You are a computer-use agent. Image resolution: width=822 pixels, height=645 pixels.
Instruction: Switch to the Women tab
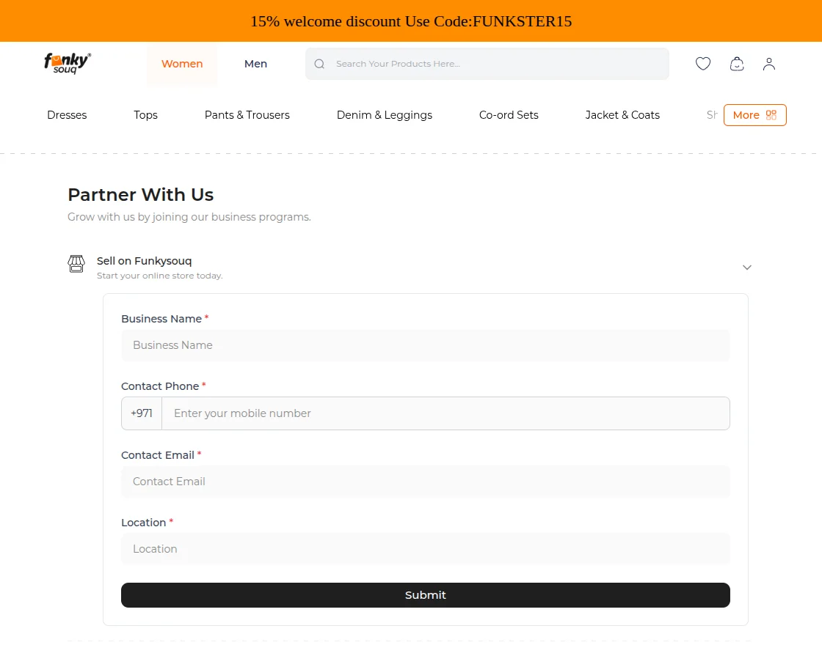182,64
